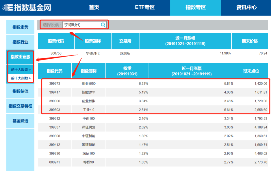Click ending point 1,569.74

[x=261, y=145]
